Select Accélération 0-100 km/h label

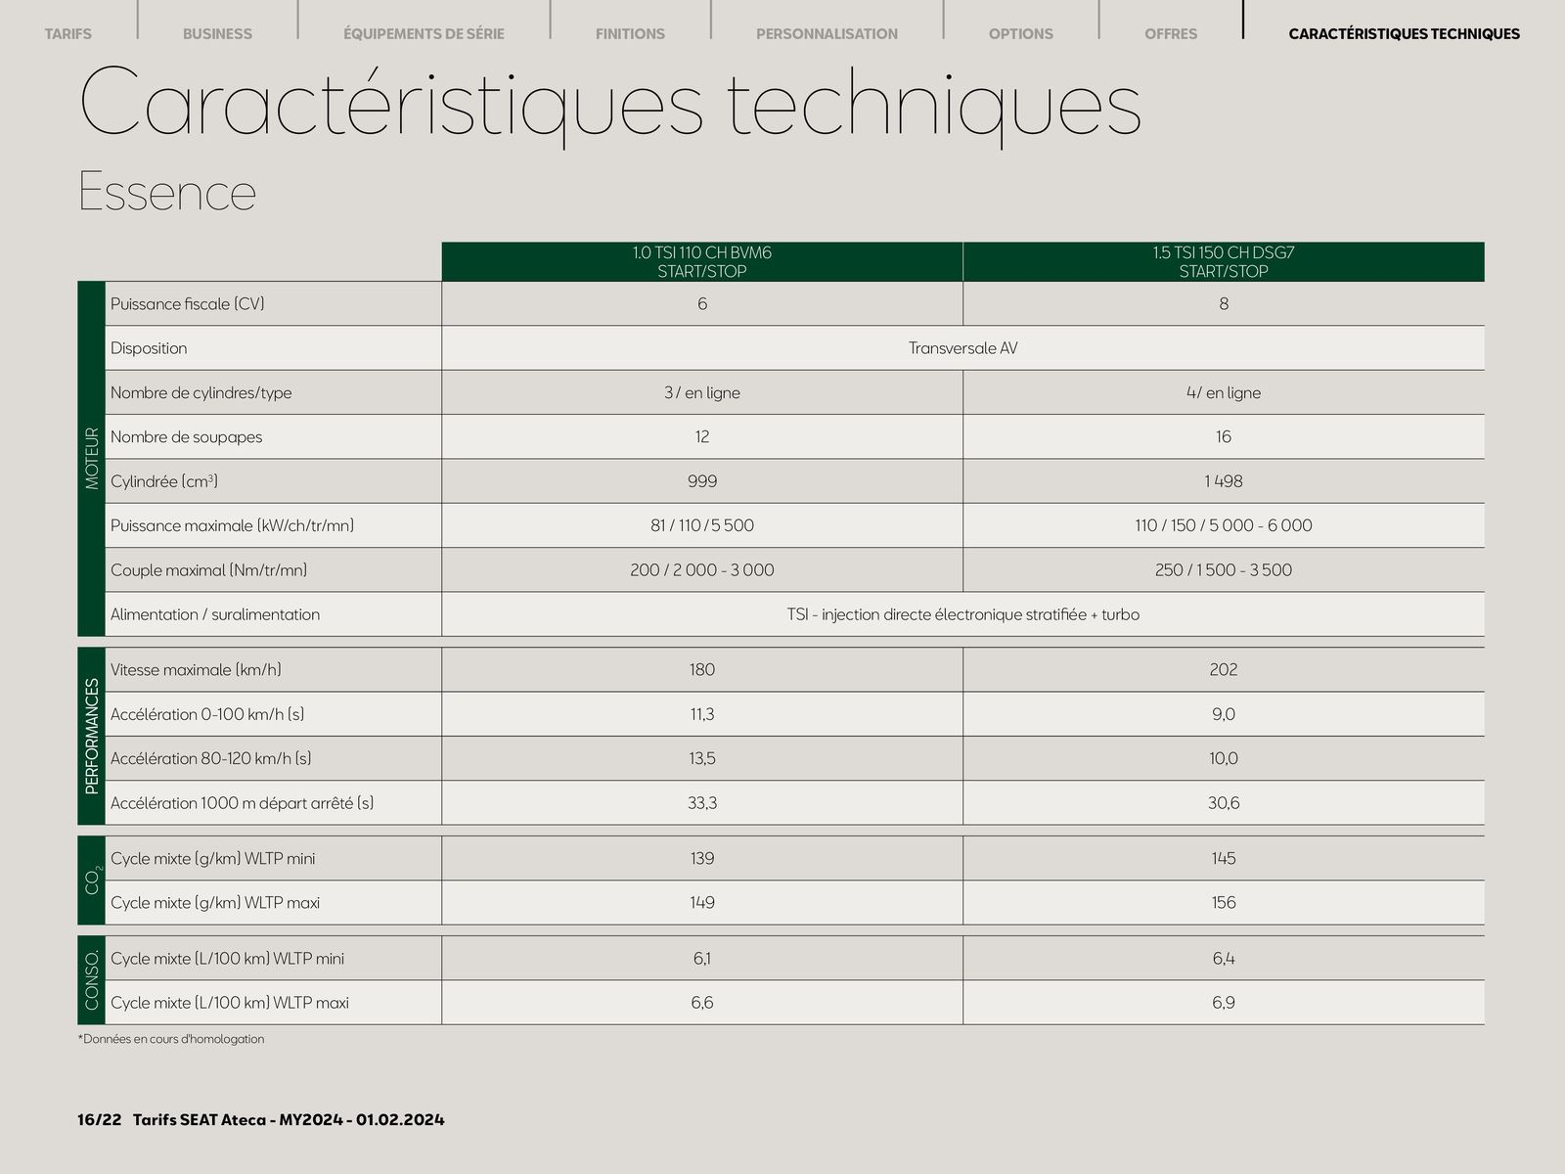(207, 714)
